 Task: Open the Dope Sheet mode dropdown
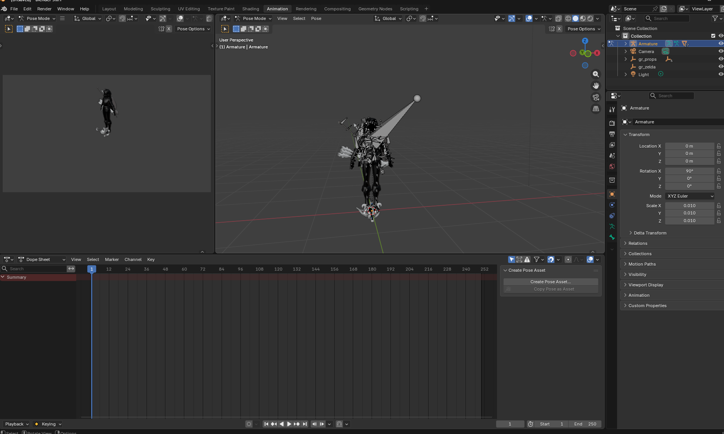point(42,259)
